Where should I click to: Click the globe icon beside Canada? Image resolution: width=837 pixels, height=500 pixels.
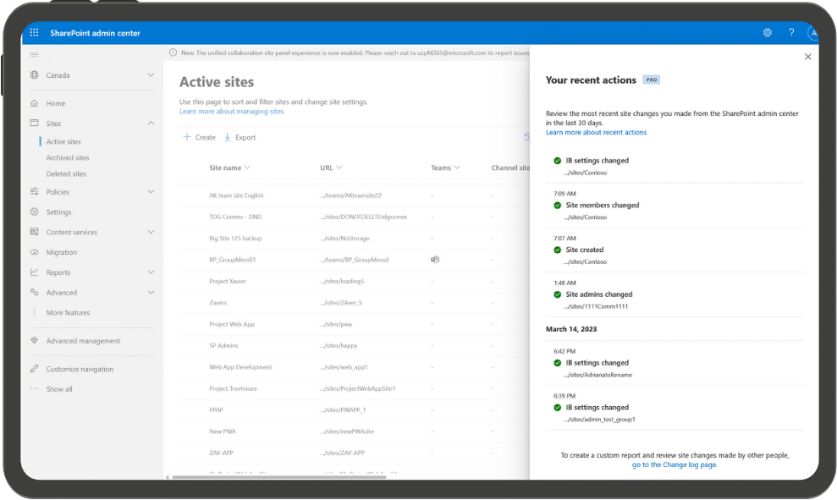coord(35,74)
